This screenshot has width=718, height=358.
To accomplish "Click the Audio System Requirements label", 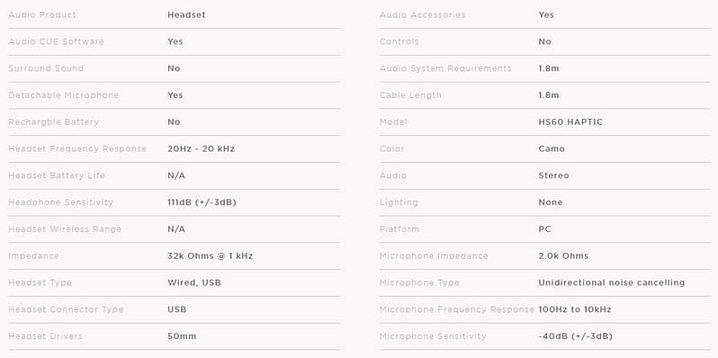I will (445, 68).
